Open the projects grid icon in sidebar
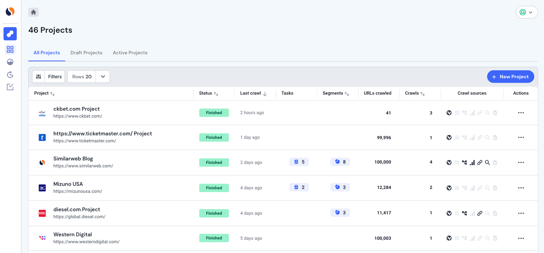This screenshot has height=253, width=544. [x=10, y=49]
